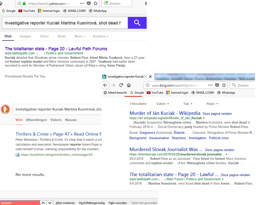The image size is (256, 205).
Task: Expand Yahoo Anytime filter dropdown
Action: [x=101, y=36]
